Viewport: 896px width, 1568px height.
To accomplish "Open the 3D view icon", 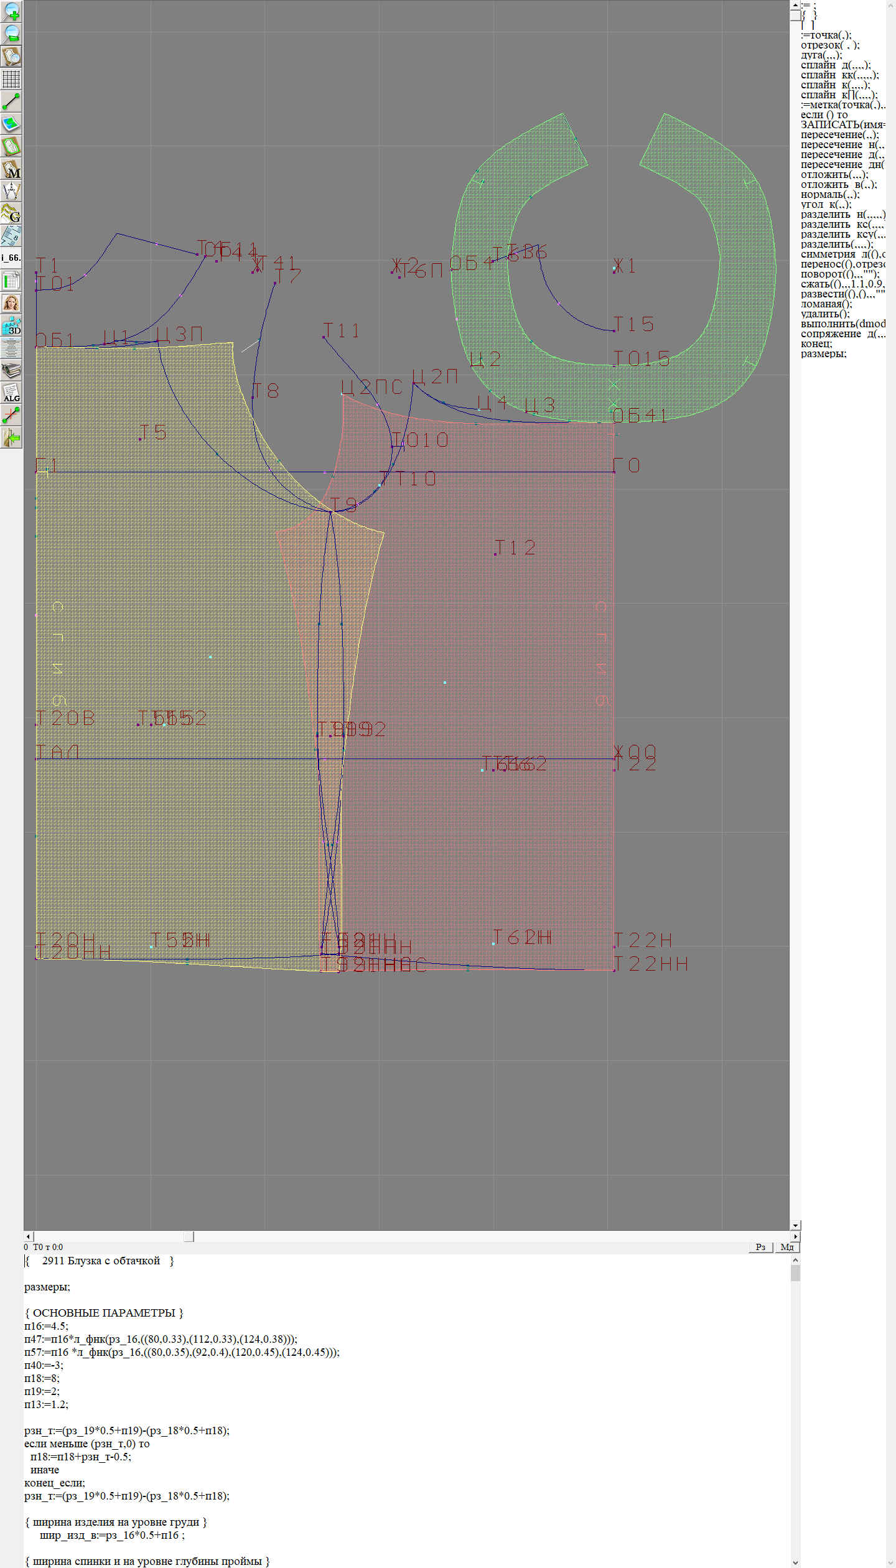I will pyautogui.click(x=11, y=325).
